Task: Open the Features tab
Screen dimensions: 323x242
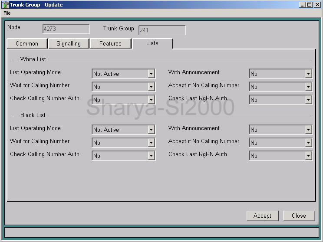Action: click(110, 43)
